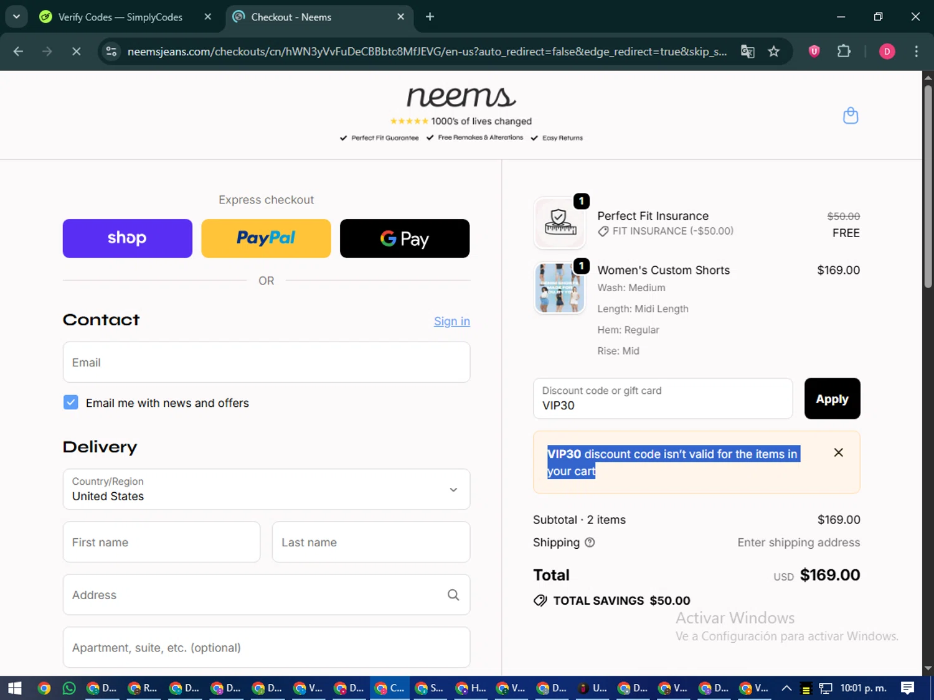Click the neems logo
Screen dimensions: 934x700
[461, 97]
